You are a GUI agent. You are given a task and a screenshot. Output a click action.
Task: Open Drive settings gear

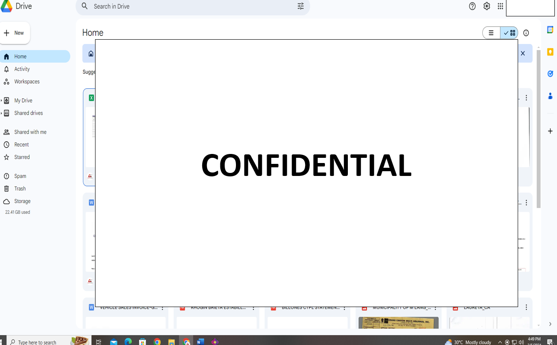coord(487,6)
